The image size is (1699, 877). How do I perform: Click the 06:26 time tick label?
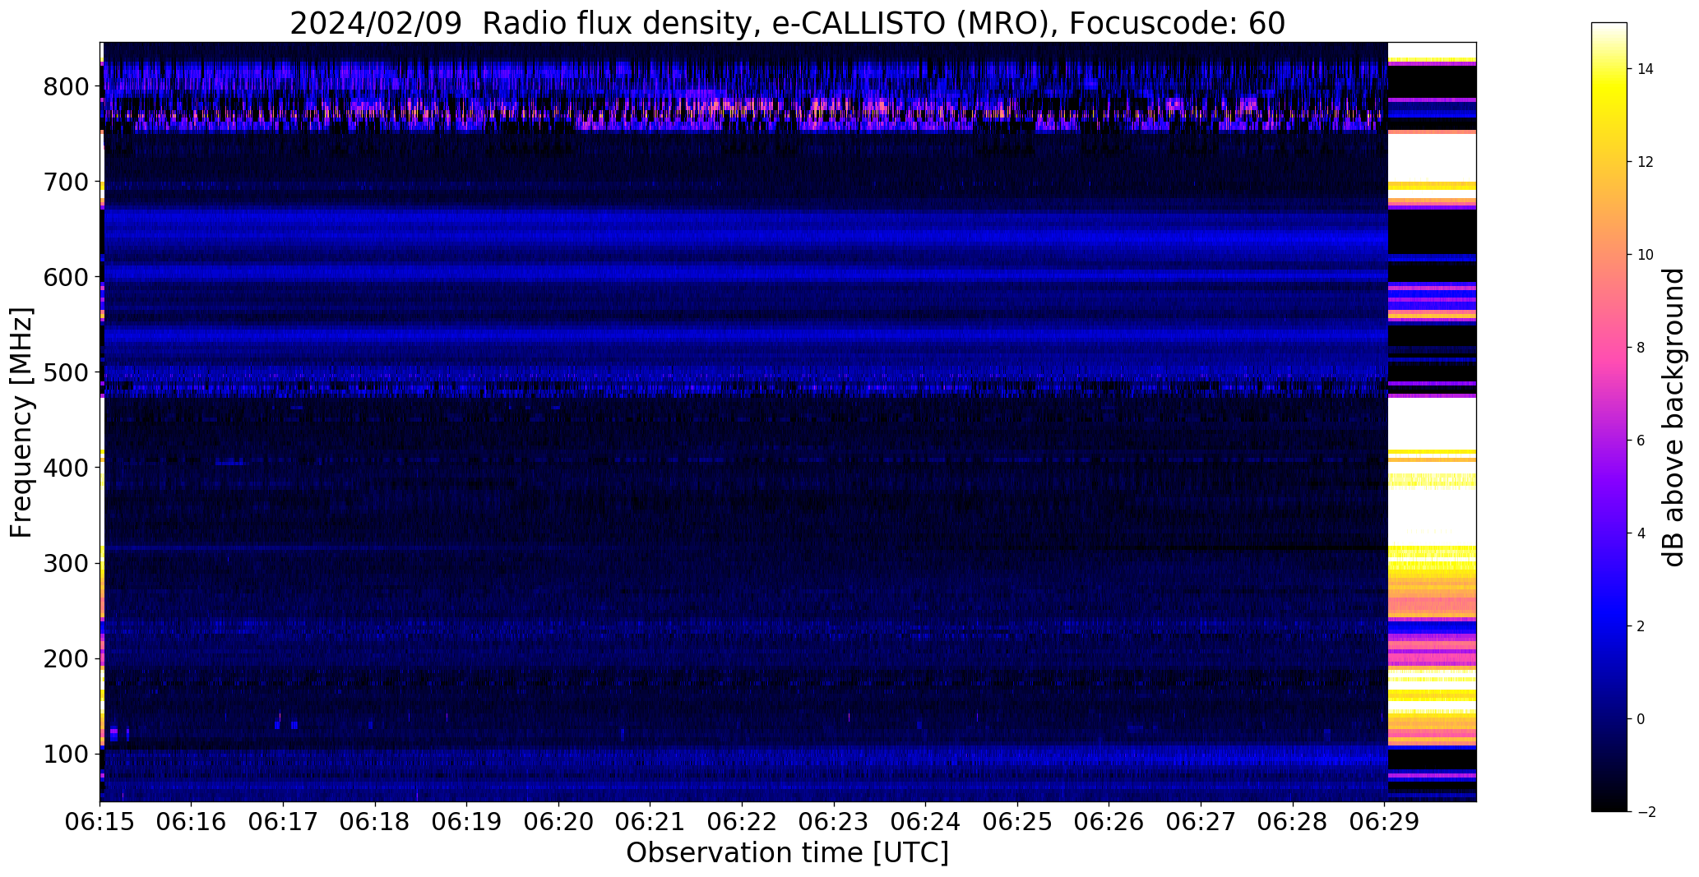[1109, 823]
